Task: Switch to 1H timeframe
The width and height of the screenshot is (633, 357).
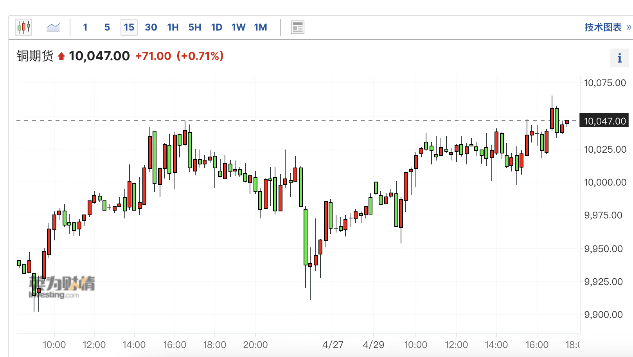Action: [x=173, y=27]
